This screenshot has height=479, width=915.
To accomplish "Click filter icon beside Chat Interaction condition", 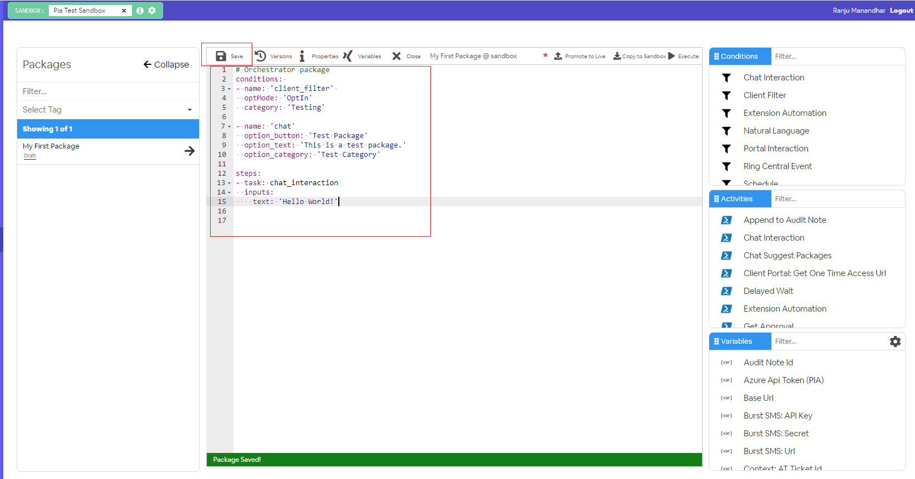I will click(x=726, y=78).
